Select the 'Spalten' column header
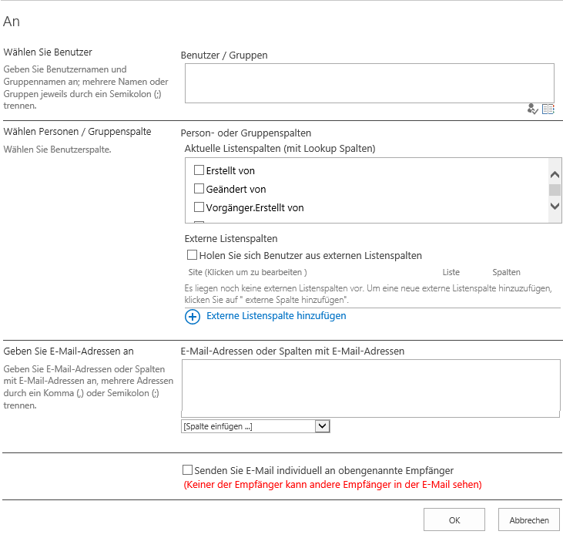Viewport: 563px width, 538px height. [506, 272]
